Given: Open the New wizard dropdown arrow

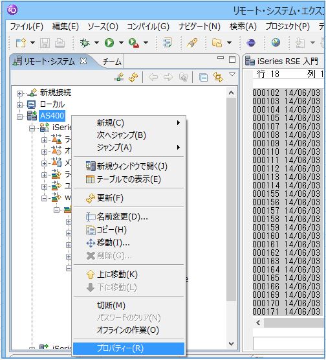Looking at the screenshot, I should (32, 43).
